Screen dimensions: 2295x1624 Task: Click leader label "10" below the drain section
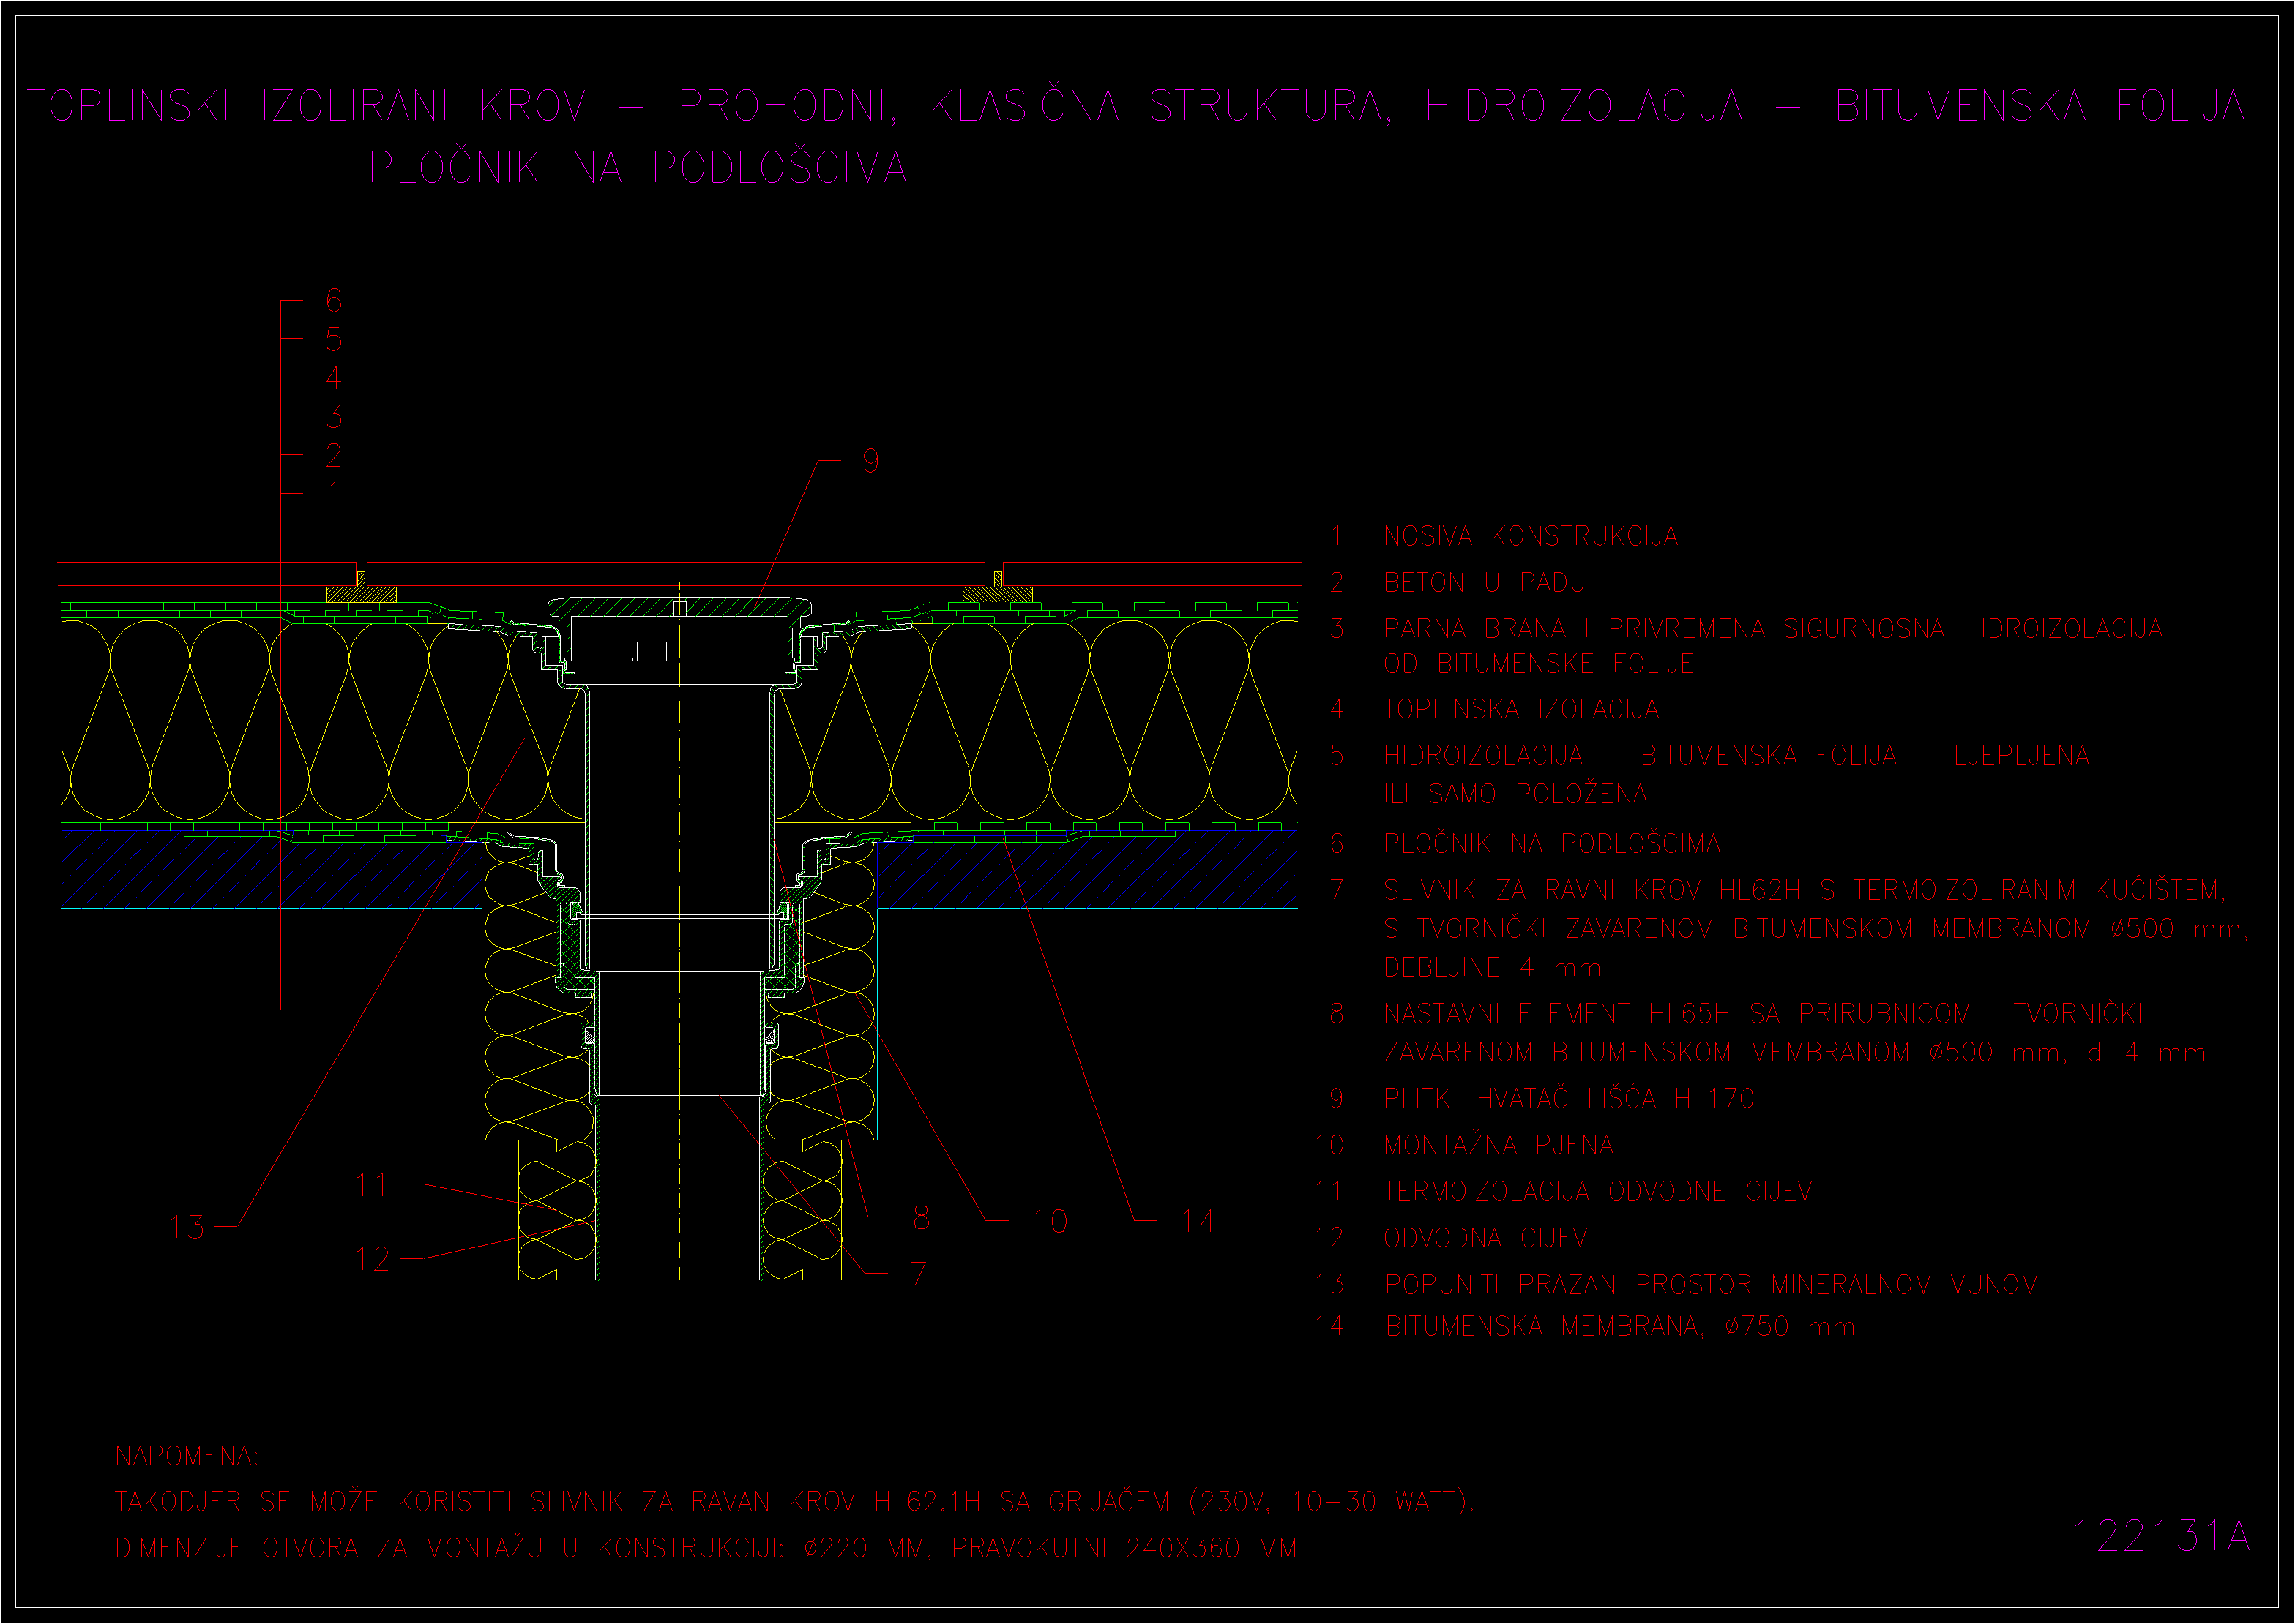1051,1221
